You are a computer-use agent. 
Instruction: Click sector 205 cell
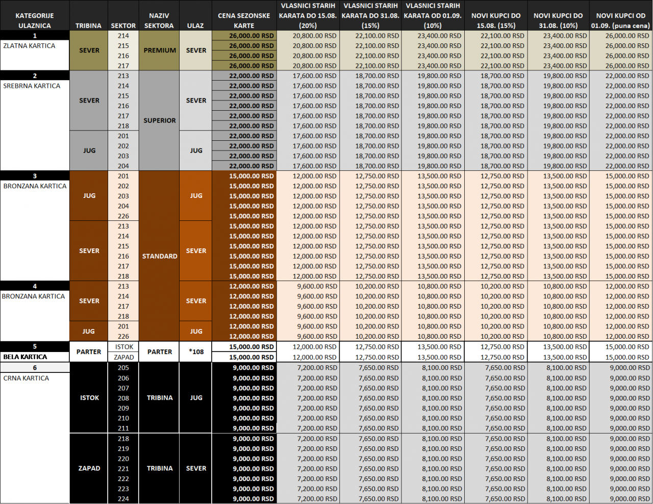pyautogui.click(x=123, y=368)
